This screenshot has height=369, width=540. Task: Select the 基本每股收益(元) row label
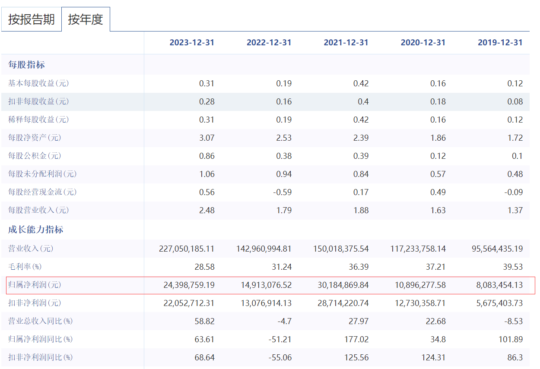38,83
